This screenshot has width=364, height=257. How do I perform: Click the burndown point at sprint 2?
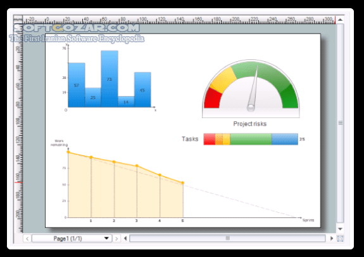point(114,162)
